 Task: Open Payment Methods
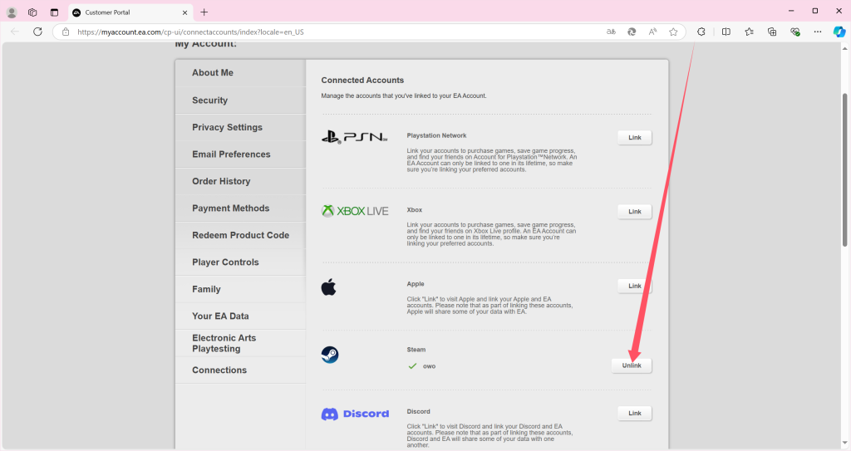click(x=240, y=208)
